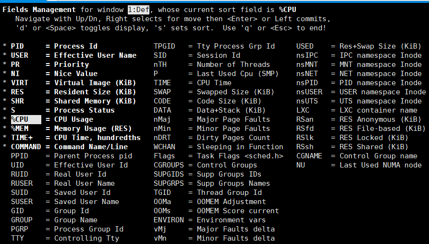The image size is (429, 244).
Task: Click the DATA field name
Action: tap(162, 110)
